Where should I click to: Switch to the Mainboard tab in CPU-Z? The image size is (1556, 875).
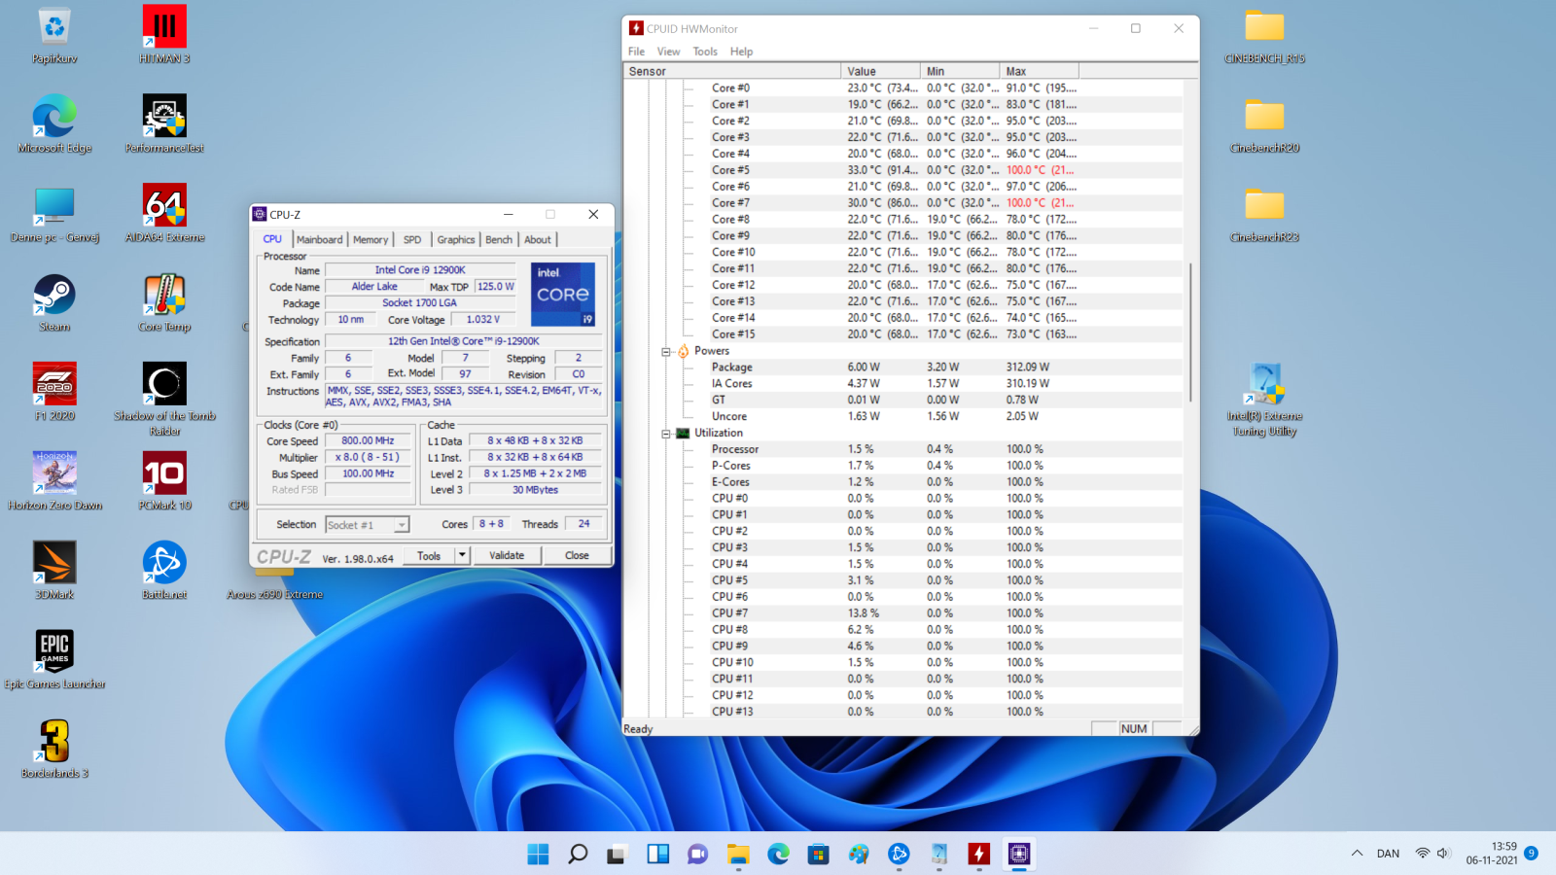(x=319, y=239)
